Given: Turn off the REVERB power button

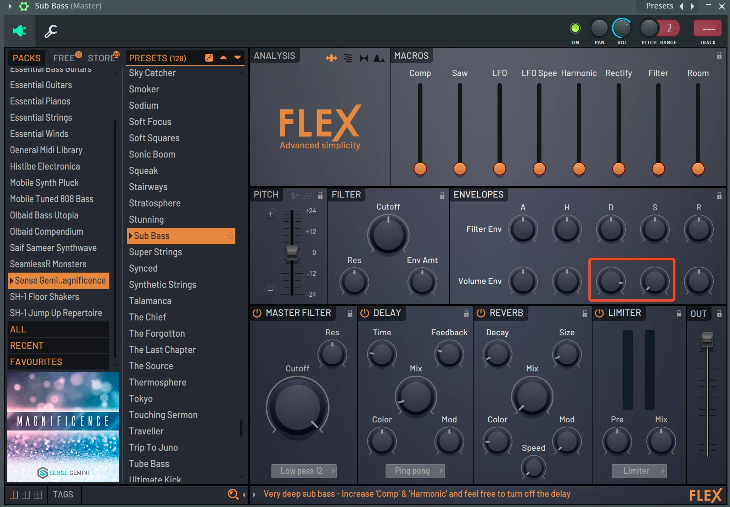Looking at the screenshot, I should (481, 313).
